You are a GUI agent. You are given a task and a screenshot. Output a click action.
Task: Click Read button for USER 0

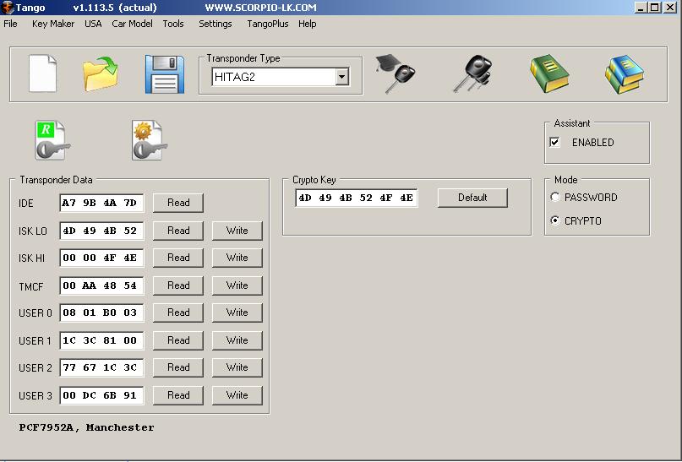pyautogui.click(x=178, y=313)
